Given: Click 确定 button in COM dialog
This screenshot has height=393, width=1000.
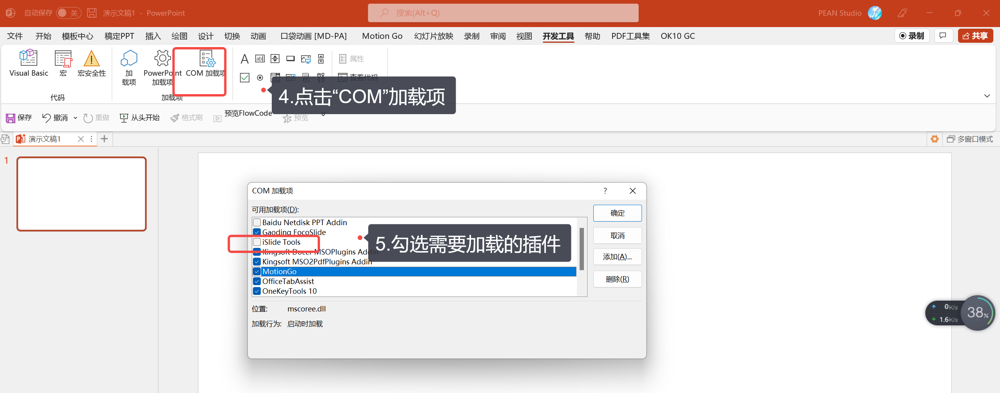Looking at the screenshot, I should tap(617, 213).
